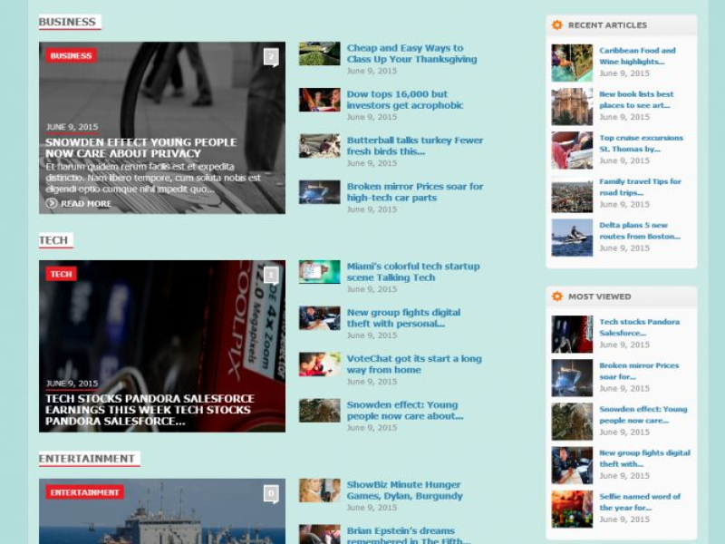This screenshot has width=725, height=544.
Task: Select the red Business category tag
Action: [x=71, y=55]
